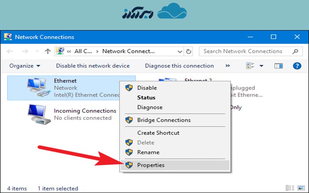Go up one folder level arrow

(x=48, y=51)
